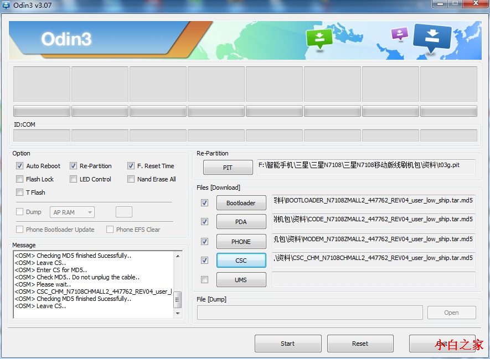Screen dimensions: 490x359
Task: Click the first large device status box
Action: [x=42, y=84]
